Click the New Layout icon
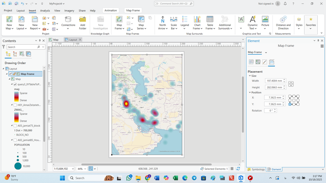 click(x=21, y=19)
